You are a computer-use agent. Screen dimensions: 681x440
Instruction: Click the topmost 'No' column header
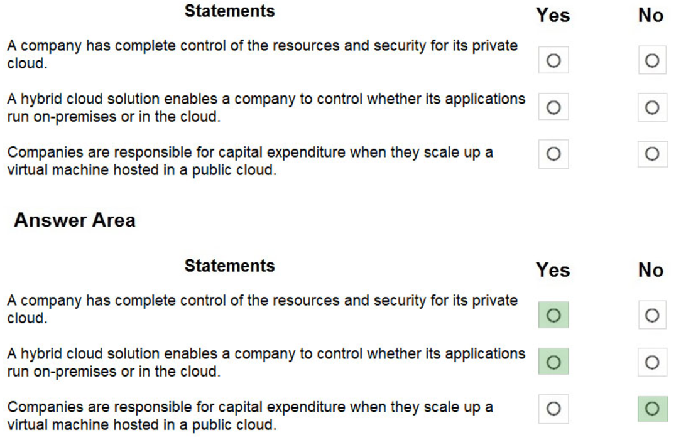coord(651,15)
